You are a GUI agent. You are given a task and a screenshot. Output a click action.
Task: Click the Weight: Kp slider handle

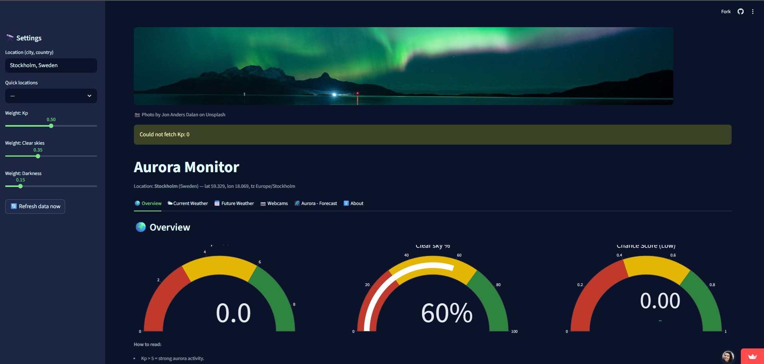51,126
